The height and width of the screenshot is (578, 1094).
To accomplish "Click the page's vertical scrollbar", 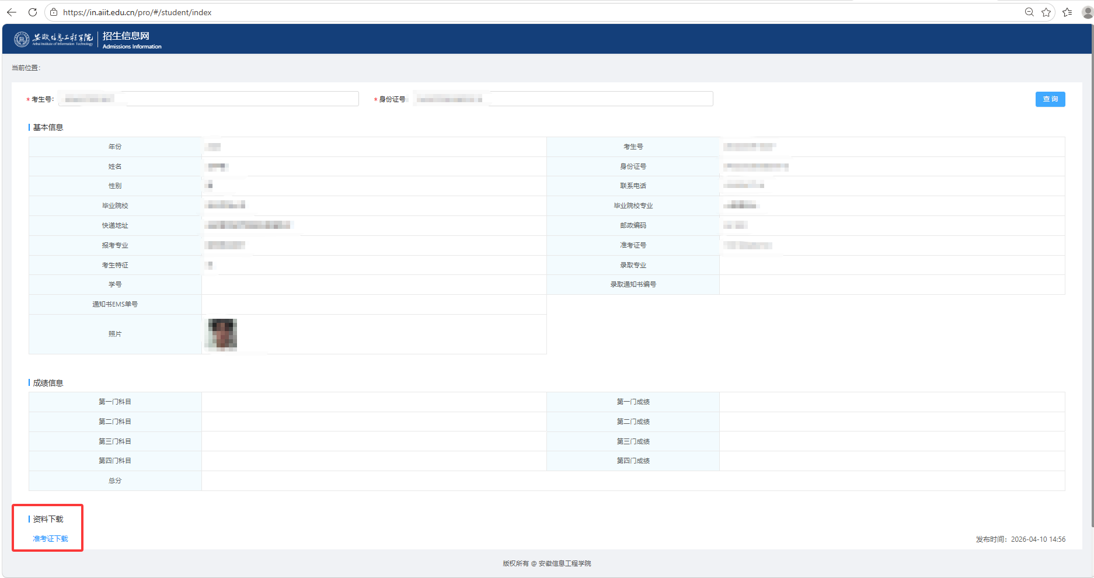I will click(x=1091, y=292).
